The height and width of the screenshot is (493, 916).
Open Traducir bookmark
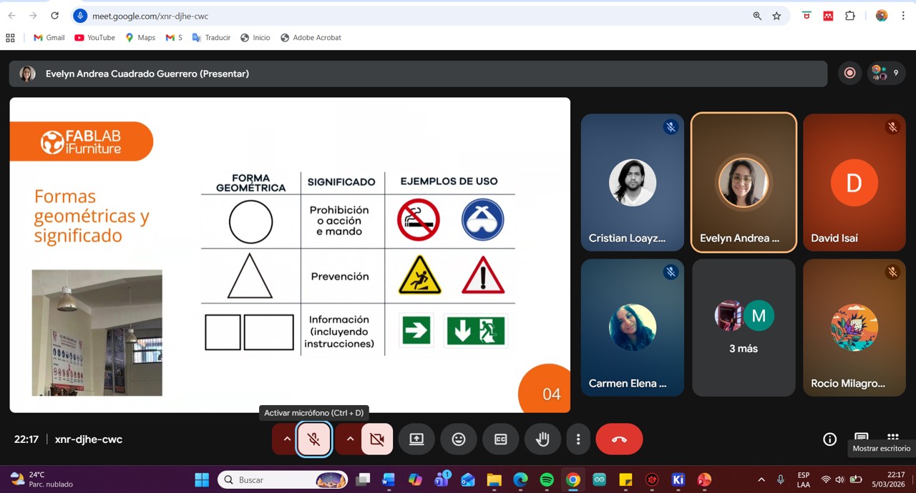(211, 38)
